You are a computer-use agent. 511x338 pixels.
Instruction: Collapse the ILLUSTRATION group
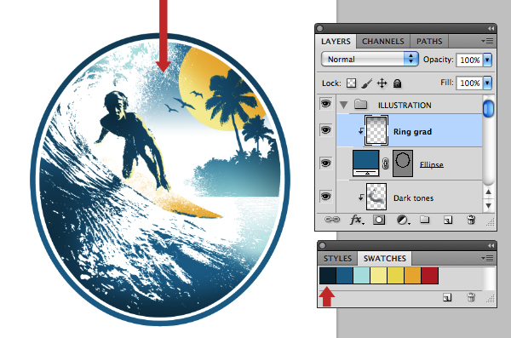tap(343, 105)
